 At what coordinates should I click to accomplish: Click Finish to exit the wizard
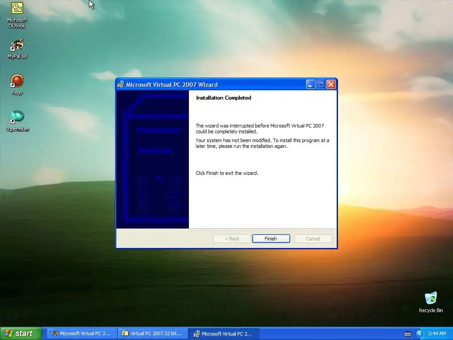pyautogui.click(x=271, y=239)
